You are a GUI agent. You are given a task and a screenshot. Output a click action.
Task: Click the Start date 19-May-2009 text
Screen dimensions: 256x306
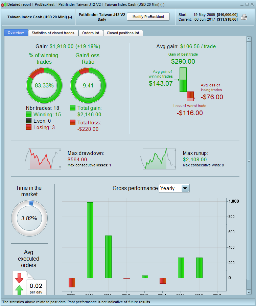point(204,15)
